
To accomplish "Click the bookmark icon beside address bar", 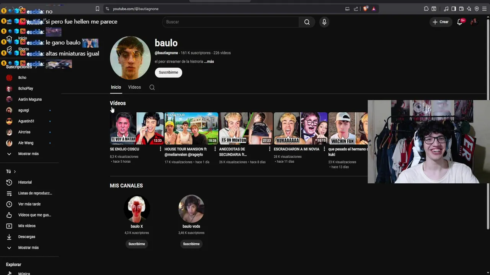I will 97,9.
